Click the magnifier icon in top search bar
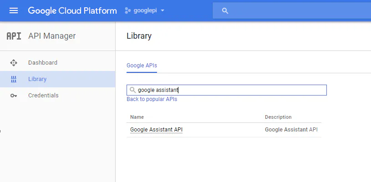This screenshot has width=371, height=182. 225,11
